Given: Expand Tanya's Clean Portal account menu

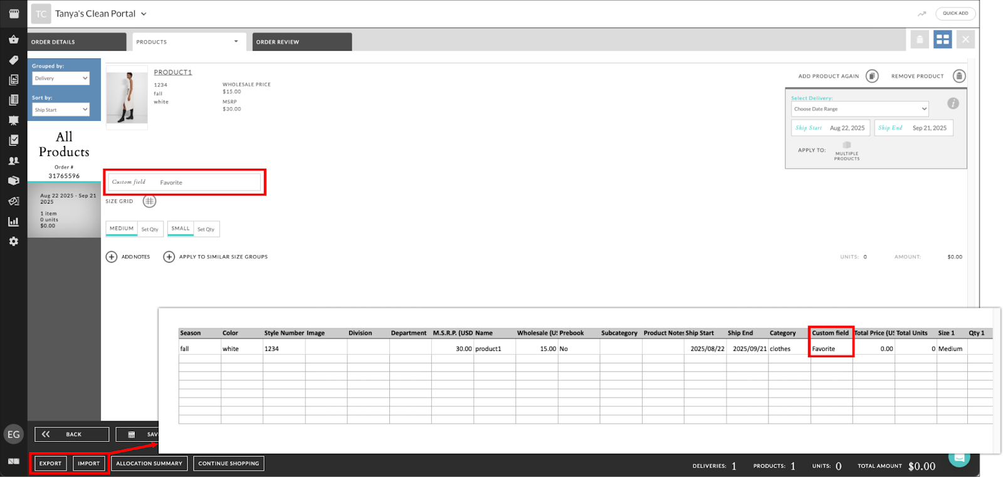Looking at the screenshot, I should tap(144, 14).
